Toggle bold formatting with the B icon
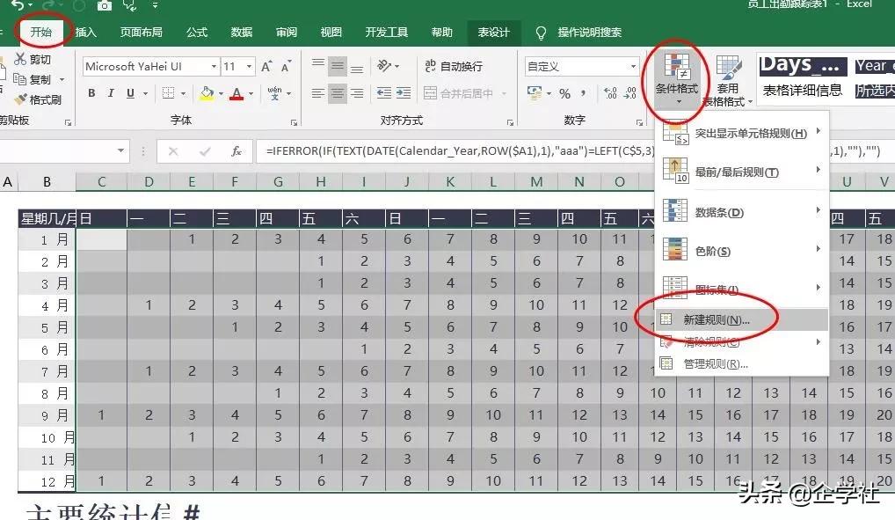The height and width of the screenshot is (520, 895). [x=91, y=93]
